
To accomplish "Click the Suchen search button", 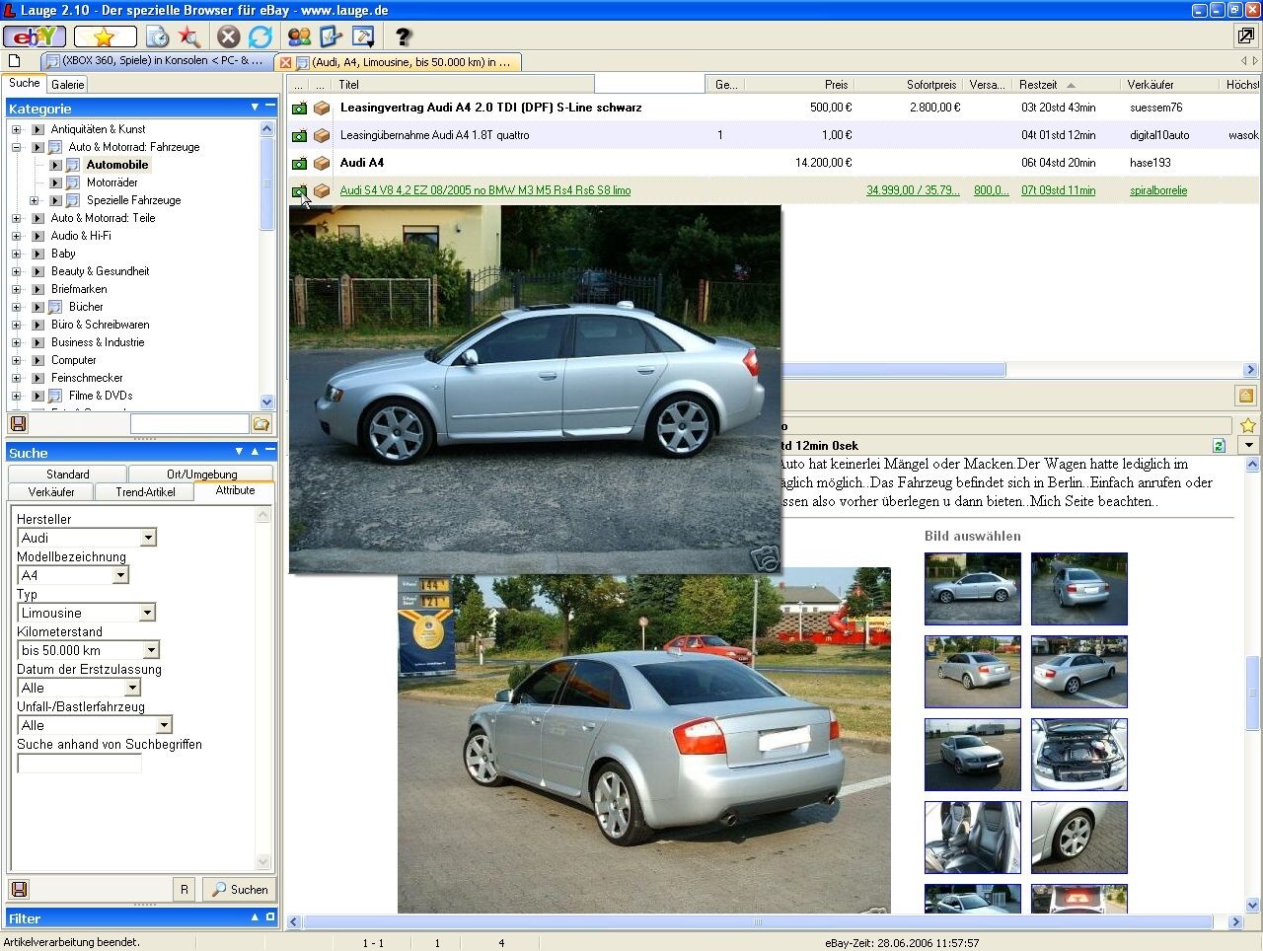I will (x=238, y=889).
